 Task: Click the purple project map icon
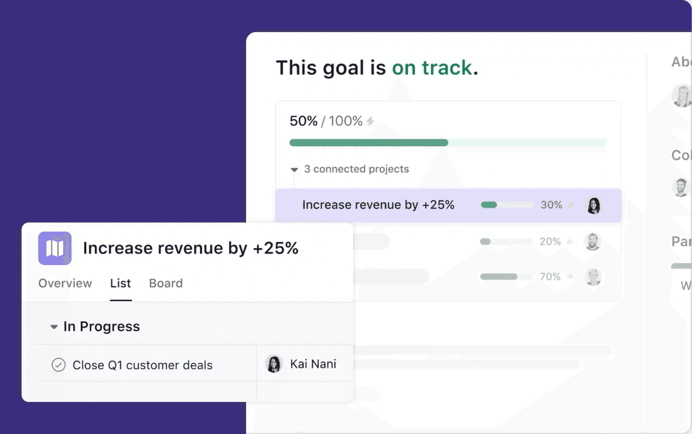point(55,249)
